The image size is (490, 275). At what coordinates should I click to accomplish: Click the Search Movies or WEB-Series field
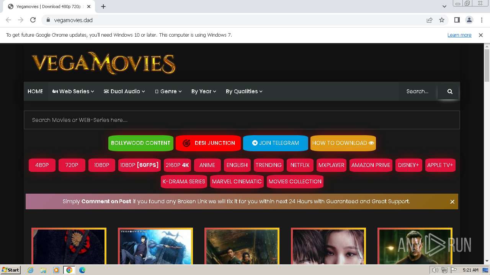pyautogui.click(x=242, y=120)
